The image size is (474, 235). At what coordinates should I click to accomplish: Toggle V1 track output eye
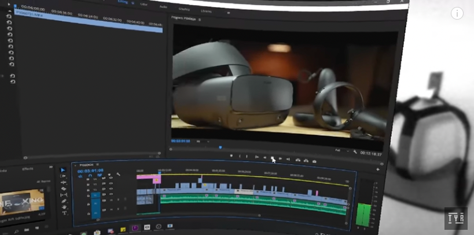pyautogui.click(x=111, y=194)
